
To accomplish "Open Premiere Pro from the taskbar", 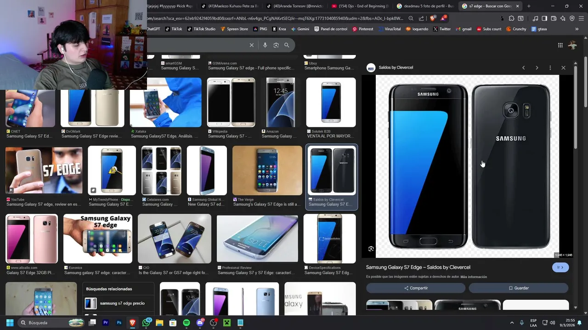I will [x=106, y=323].
